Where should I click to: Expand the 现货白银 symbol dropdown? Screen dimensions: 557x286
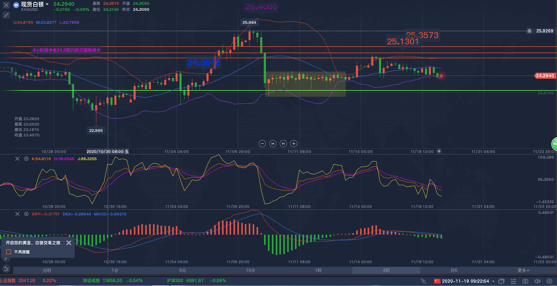coord(47,4)
